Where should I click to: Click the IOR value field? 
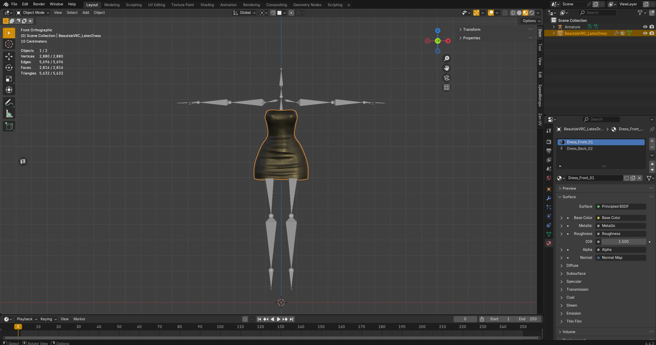[623, 242]
